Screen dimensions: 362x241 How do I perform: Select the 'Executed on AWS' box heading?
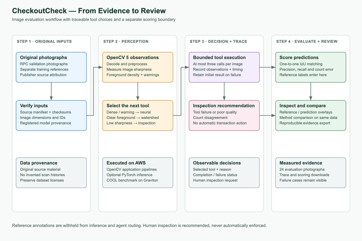coord(126,163)
